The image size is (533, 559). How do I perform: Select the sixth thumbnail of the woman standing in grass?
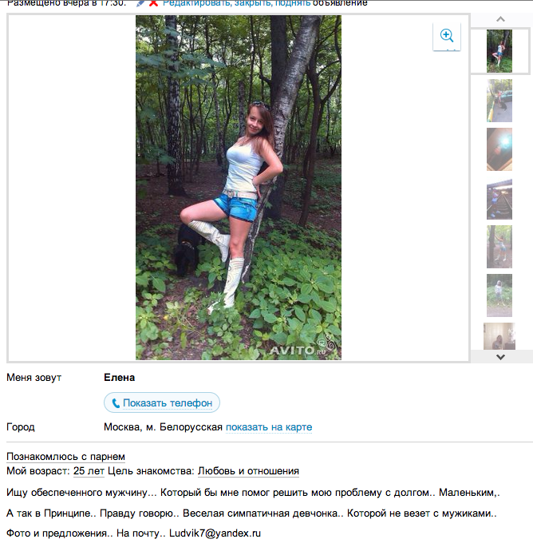(x=499, y=295)
